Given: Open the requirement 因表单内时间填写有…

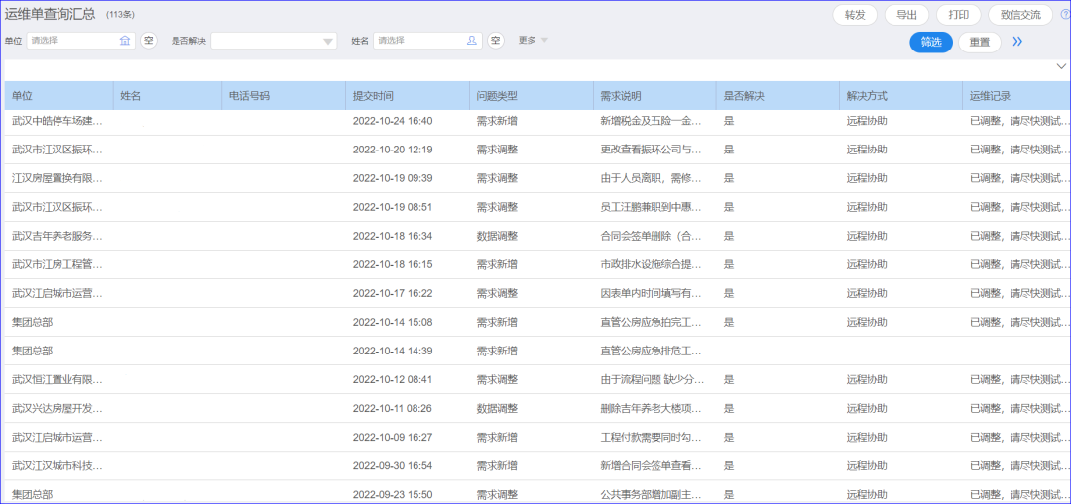Looking at the screenshot, I should point(651,293).
